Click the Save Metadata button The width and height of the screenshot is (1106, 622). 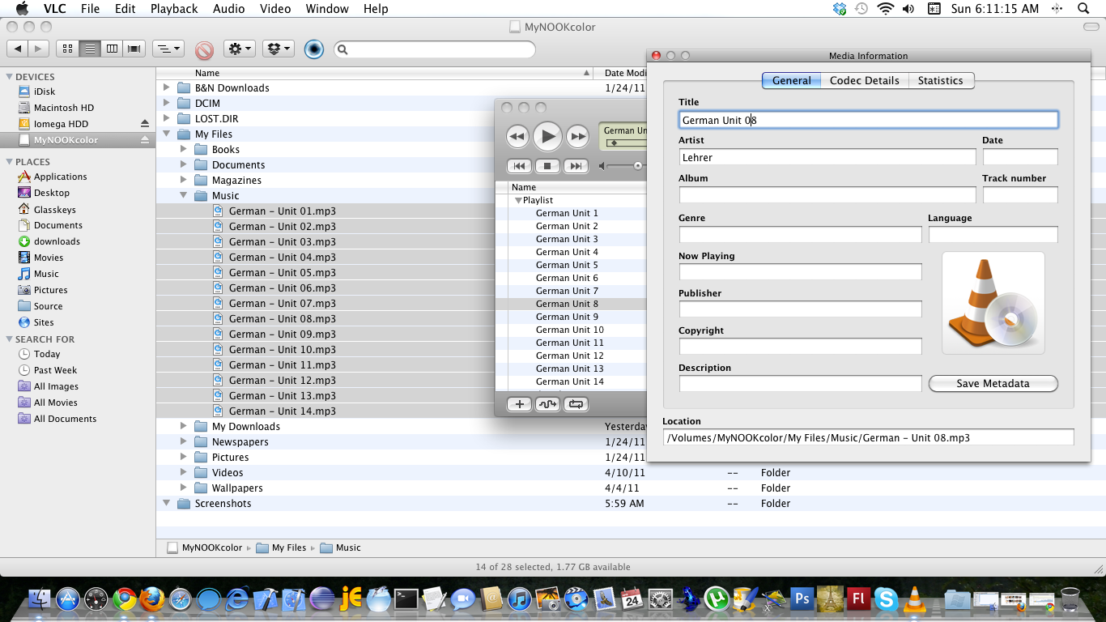coord(993,384)
